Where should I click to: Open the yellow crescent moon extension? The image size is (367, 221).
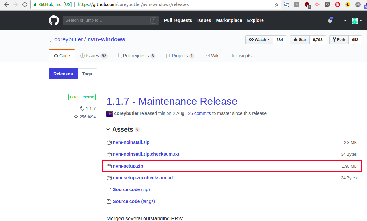(348, 4)
